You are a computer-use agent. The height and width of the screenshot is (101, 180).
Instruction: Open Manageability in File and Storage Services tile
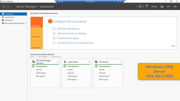(x=42, y=66)
